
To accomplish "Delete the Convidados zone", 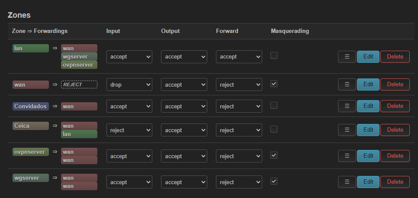I will coord(395,106).
